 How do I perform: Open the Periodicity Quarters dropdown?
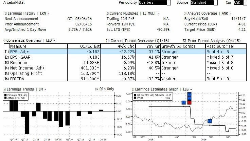click(x=155, y=3)
